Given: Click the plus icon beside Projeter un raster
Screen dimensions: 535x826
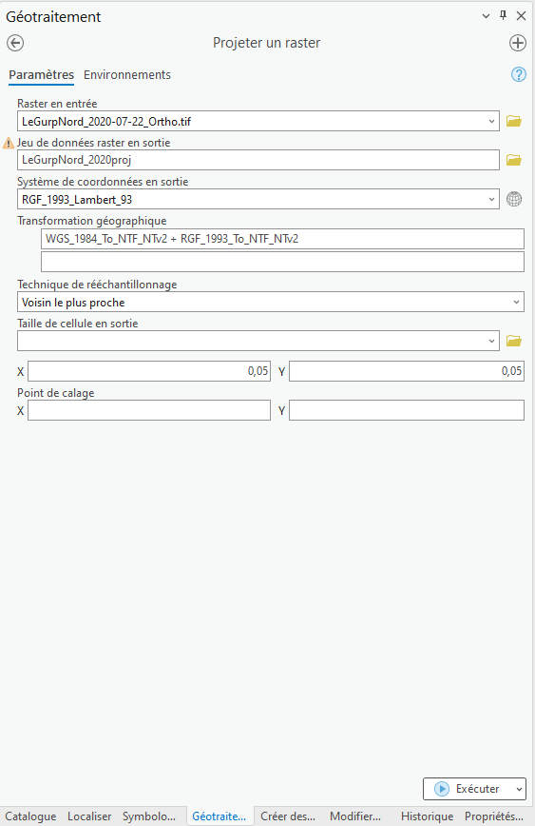Looking at the screenshot, I should pos(518,43).
